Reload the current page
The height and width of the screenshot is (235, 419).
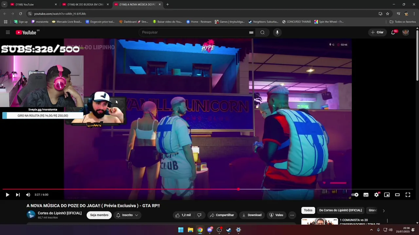pyautogui.click(x=20, y=14)
